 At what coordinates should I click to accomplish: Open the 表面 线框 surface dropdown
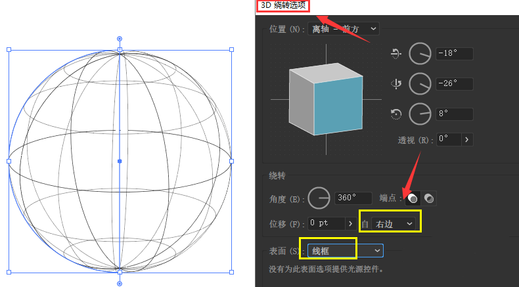[x=345, y=251]
